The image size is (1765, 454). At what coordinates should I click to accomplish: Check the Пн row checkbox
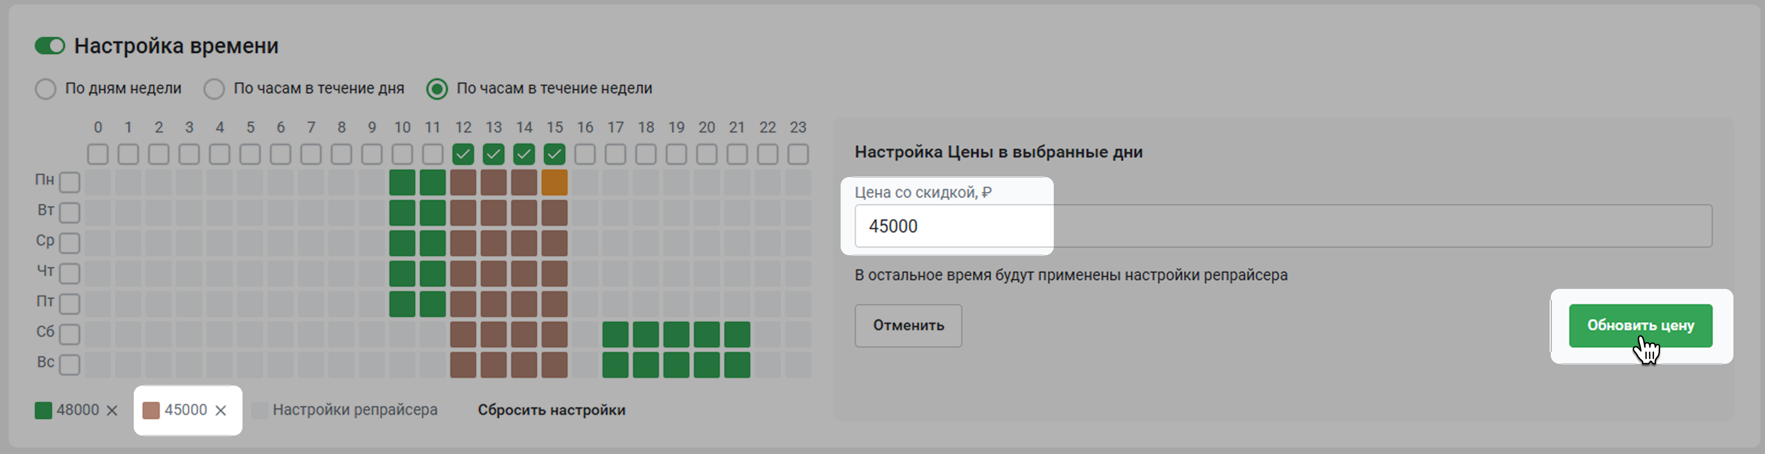point(69,182)
